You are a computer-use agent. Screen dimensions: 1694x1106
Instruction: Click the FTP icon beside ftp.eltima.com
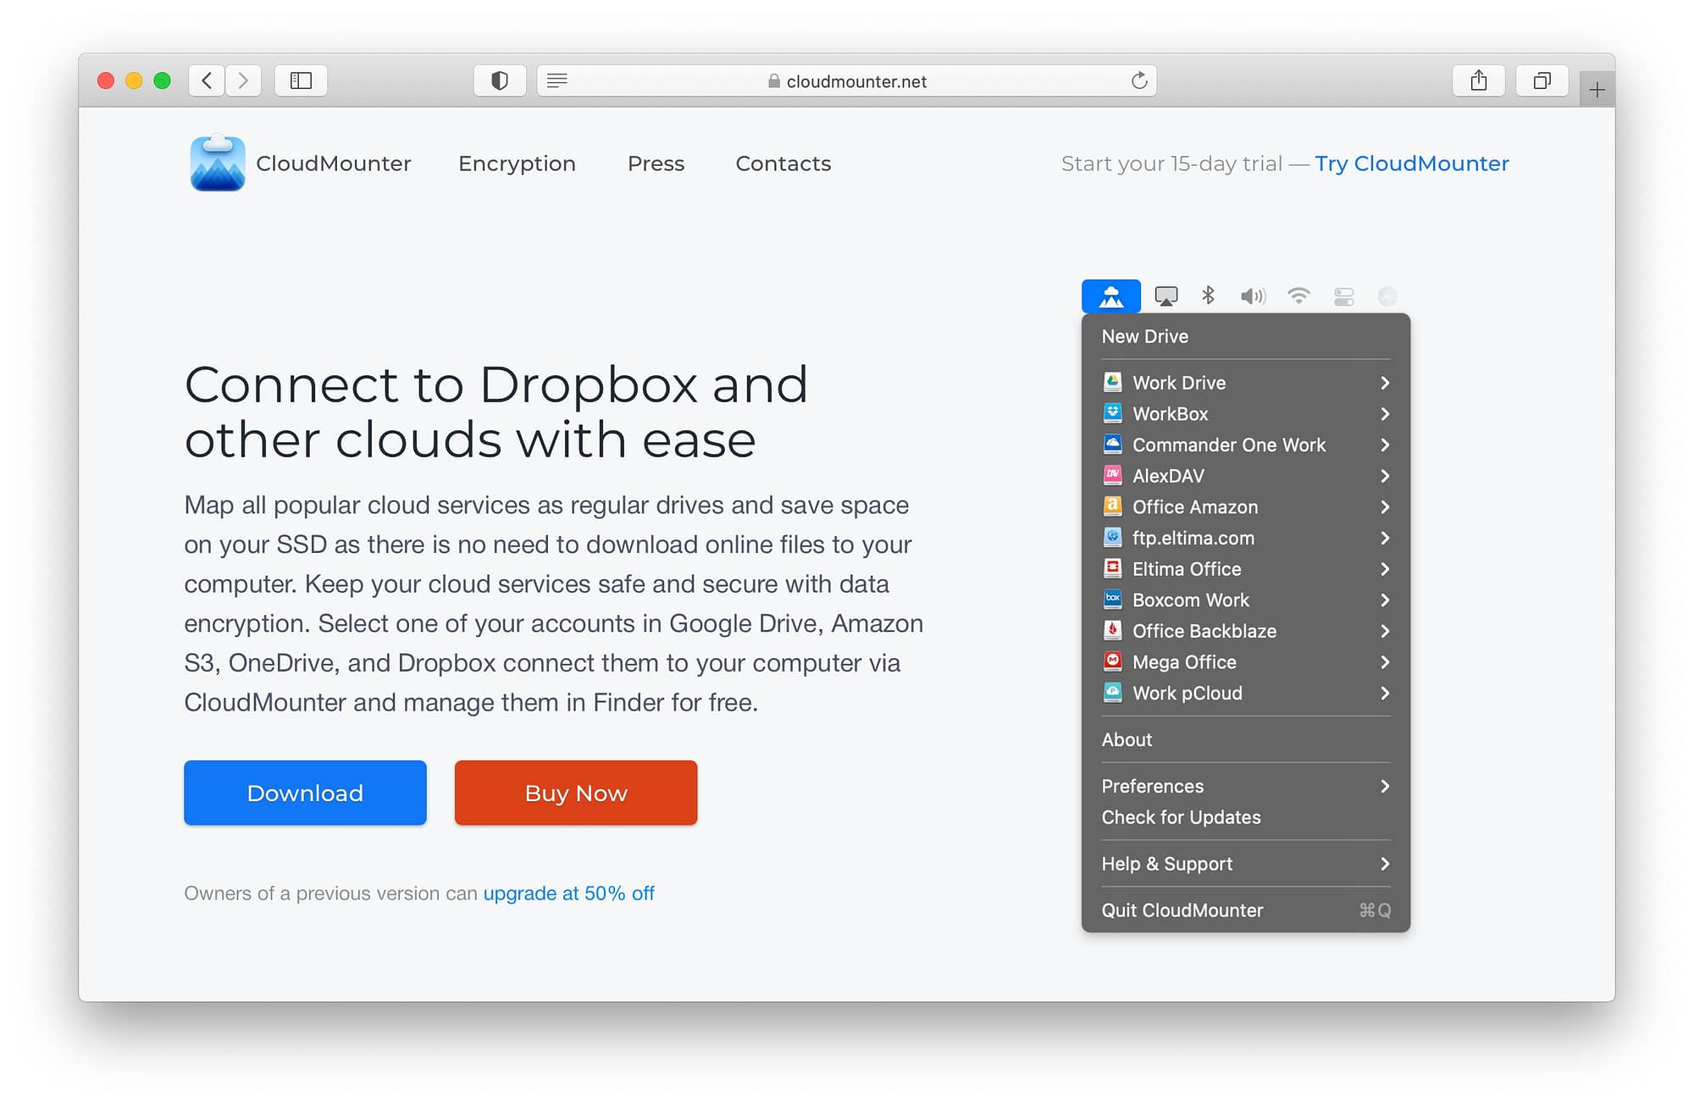[x=1113, y=538]
